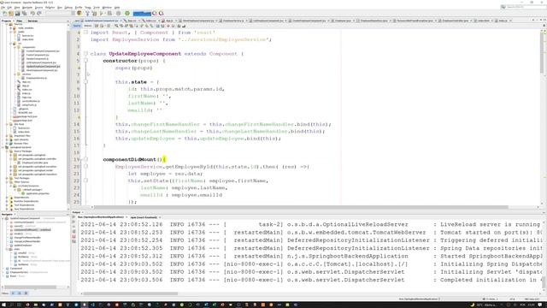Image resolution: width=547 pixels, height=308 pixels.
Task: Click the taskbar search icon
Action: coord(11,305)
